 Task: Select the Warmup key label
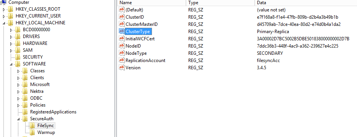46,132
